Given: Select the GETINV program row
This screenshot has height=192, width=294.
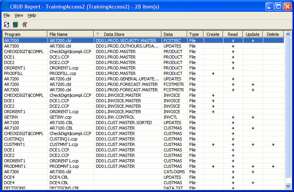Looking at the screenshot, I should tap(11, 117).
